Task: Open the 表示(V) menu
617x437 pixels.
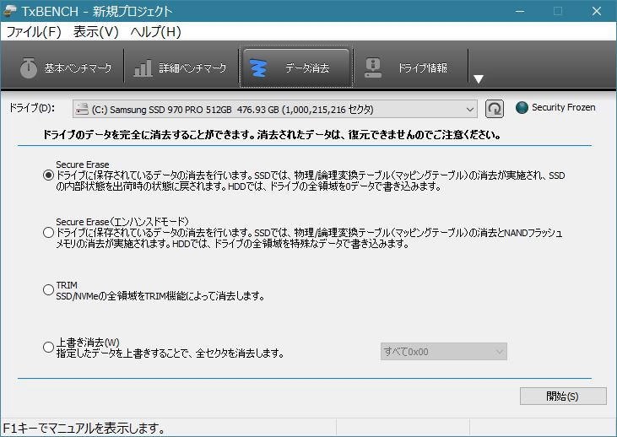Action: coord(95,31)
